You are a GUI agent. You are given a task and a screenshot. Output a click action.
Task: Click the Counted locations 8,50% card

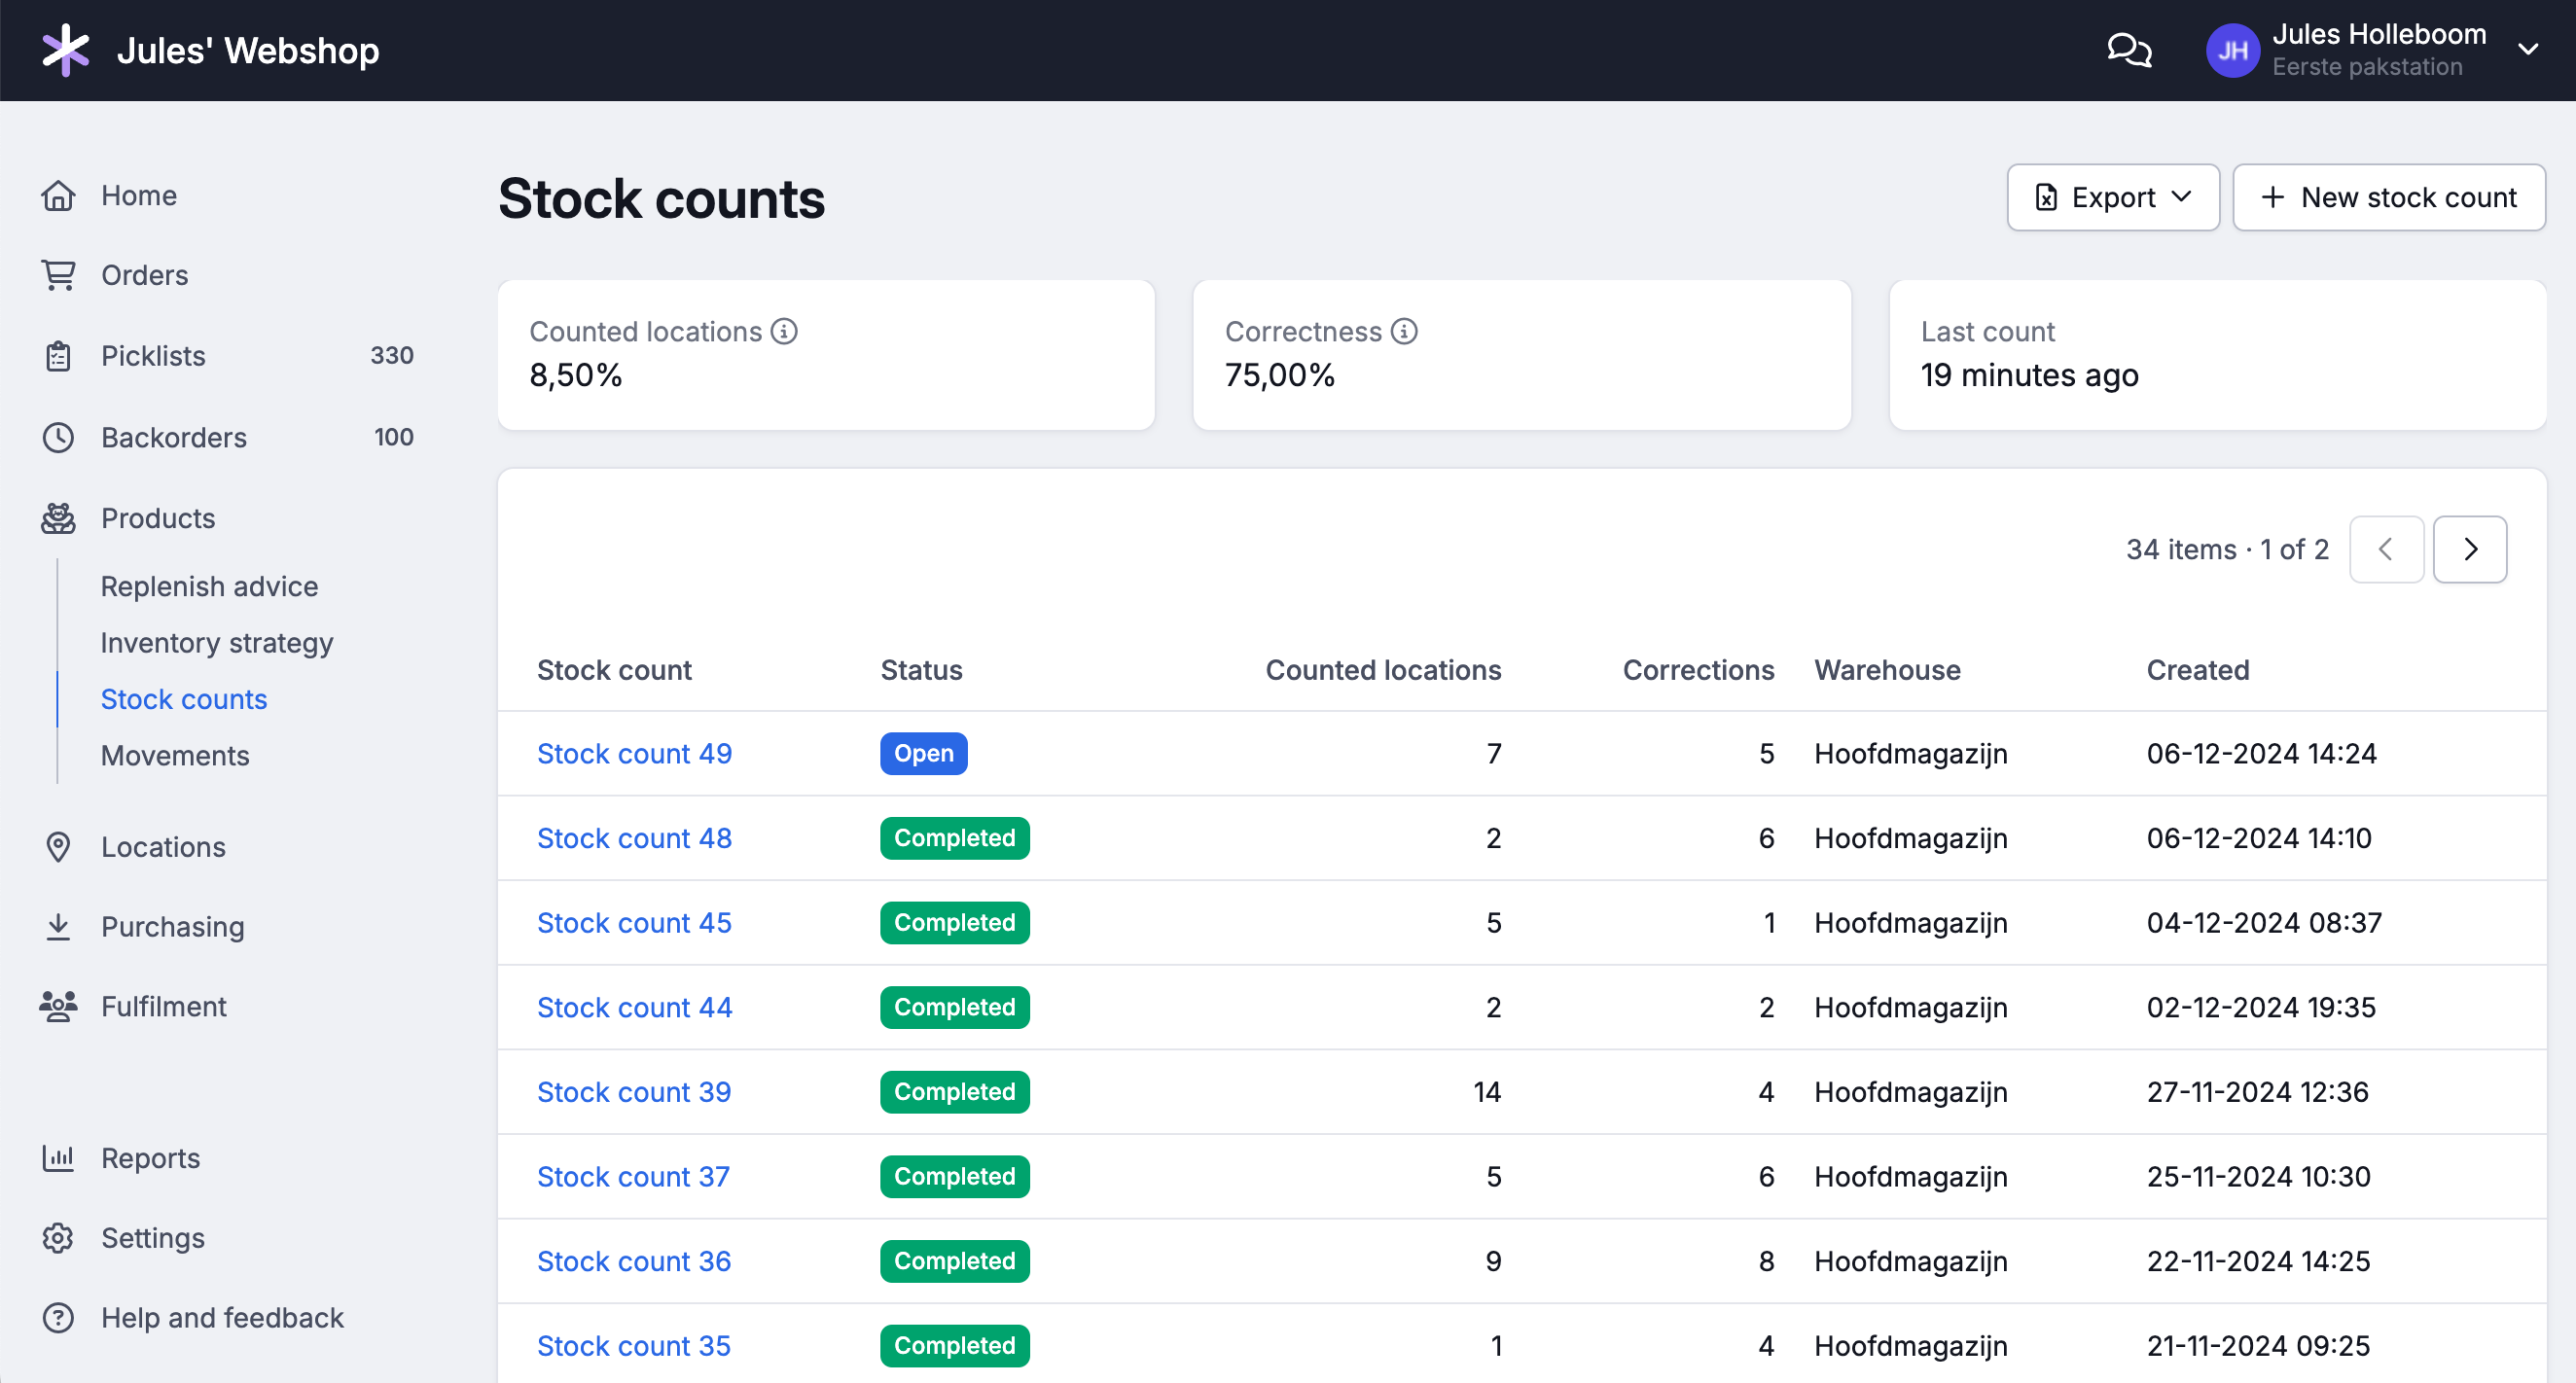pyautogui.click(x=826, y=355)
